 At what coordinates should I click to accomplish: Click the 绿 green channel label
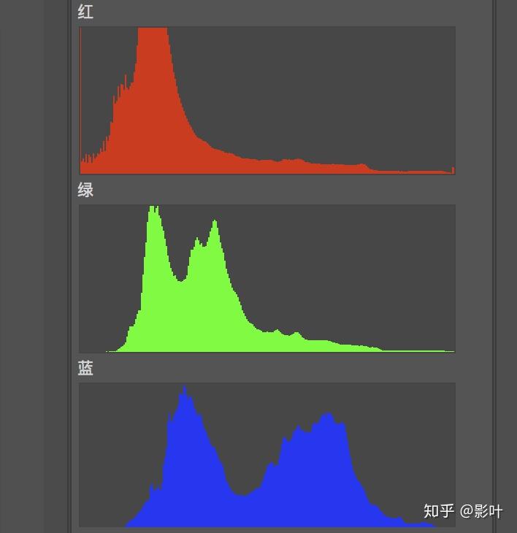tap(85, 190)
